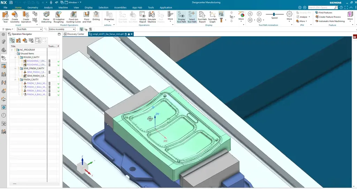Screen dimensions: 357x189
Task: Open the Planar Deburring operation
Action: tap(46, 17)
